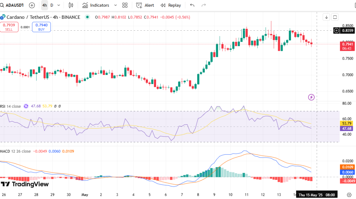Open candlestick chart type selector
This screenshot has height=199, width=356.
click(x=71, y=5)
